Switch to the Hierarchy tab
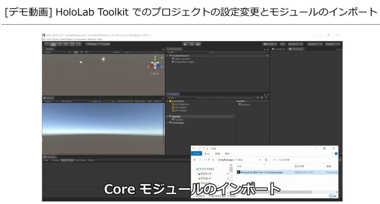This screenshot has width=380, height=204. (x=174, y=49)
